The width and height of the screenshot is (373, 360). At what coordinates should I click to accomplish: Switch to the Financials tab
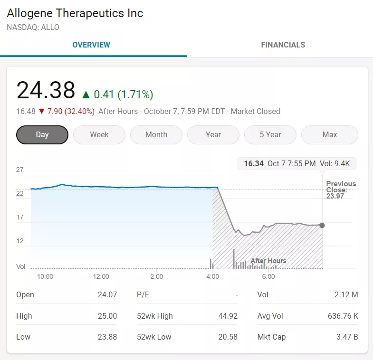click(283, 45)
